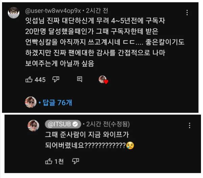
Task: Click the reply's 2시간 전(수정됨) timestamp
Action: pos(108,124)
